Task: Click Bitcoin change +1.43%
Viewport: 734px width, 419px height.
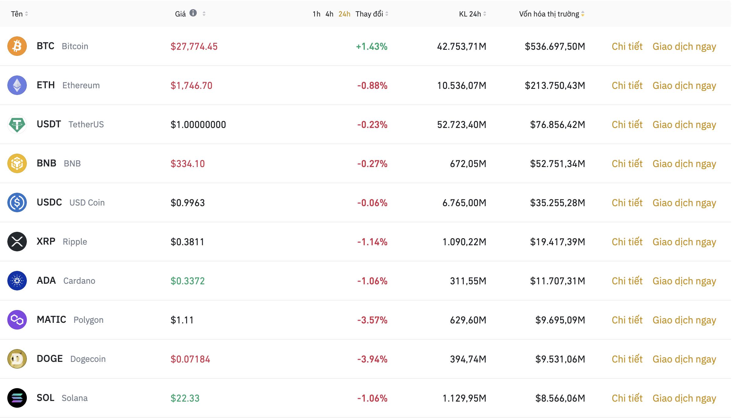Action: click(x=372, y=46)
